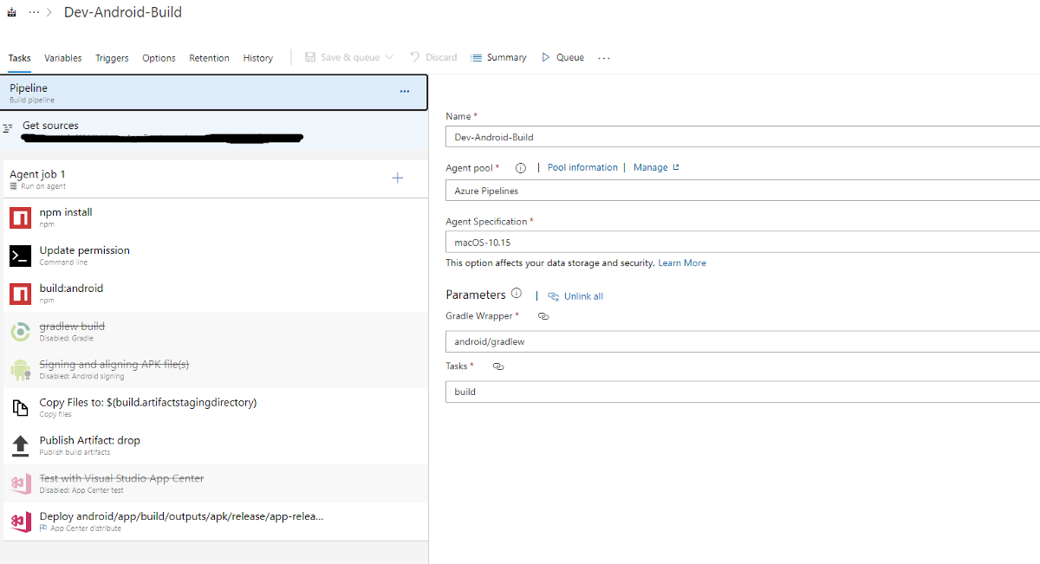Open the Pipeline more options ellipsis
Image resolution: width=1040 pixels, height=564 pixels.
click(404, 92)
